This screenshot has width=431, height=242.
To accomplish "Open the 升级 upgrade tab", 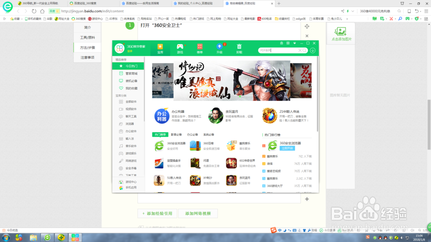I will click(219, 49).
